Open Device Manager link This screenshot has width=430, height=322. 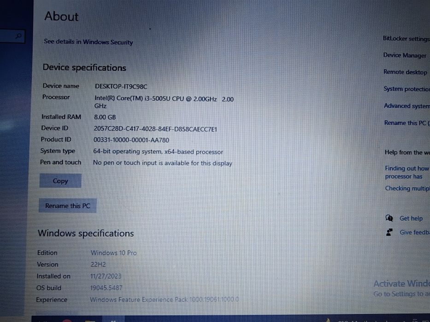(405, 55)
